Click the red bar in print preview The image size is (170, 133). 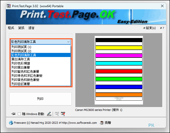point(119,71)
